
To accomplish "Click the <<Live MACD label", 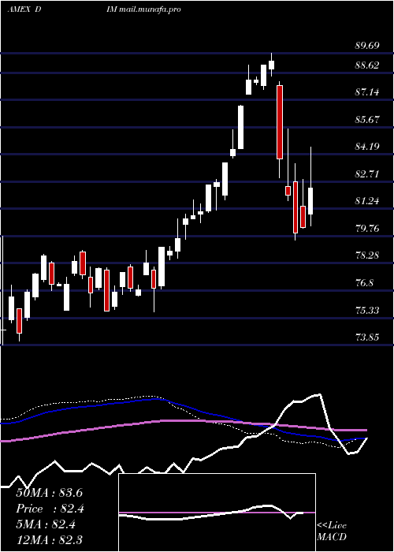I will click(x=332, y=531).
